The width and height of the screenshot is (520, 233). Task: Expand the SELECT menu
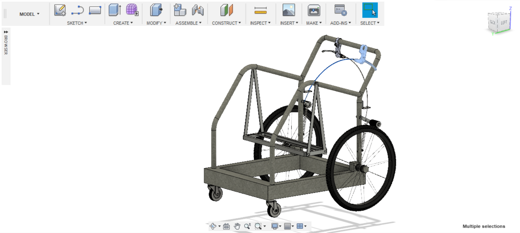coord(370,23)
